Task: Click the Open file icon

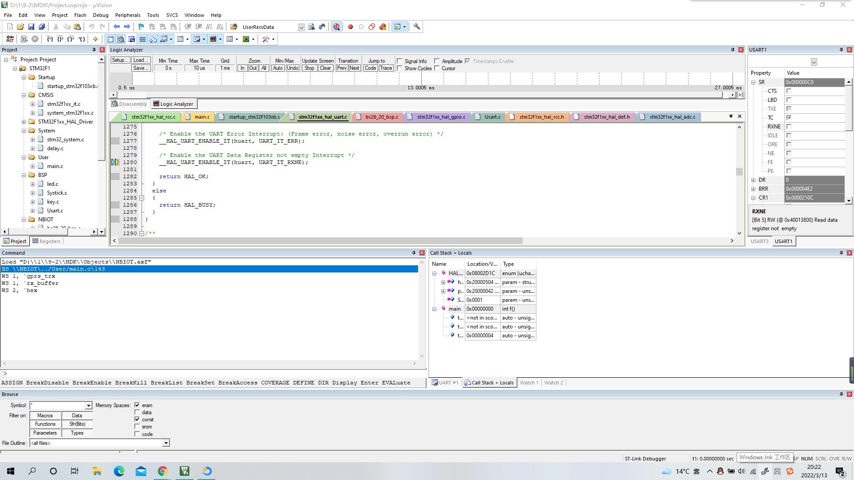Action: pos(20,27)
